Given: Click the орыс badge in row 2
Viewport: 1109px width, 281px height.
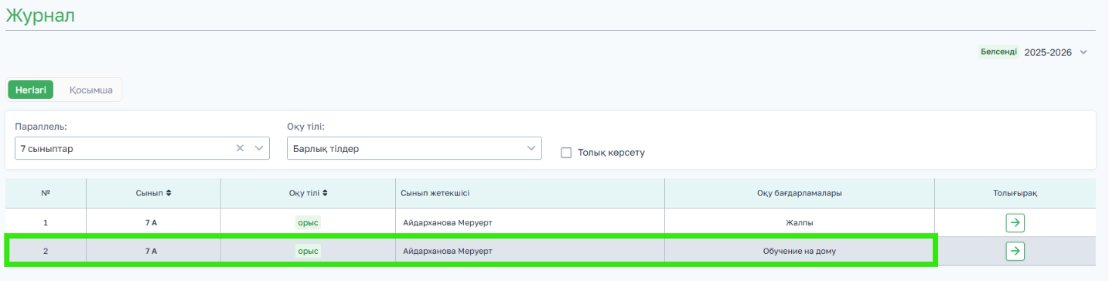Looking at the screenshot, I should coord(308,251).
